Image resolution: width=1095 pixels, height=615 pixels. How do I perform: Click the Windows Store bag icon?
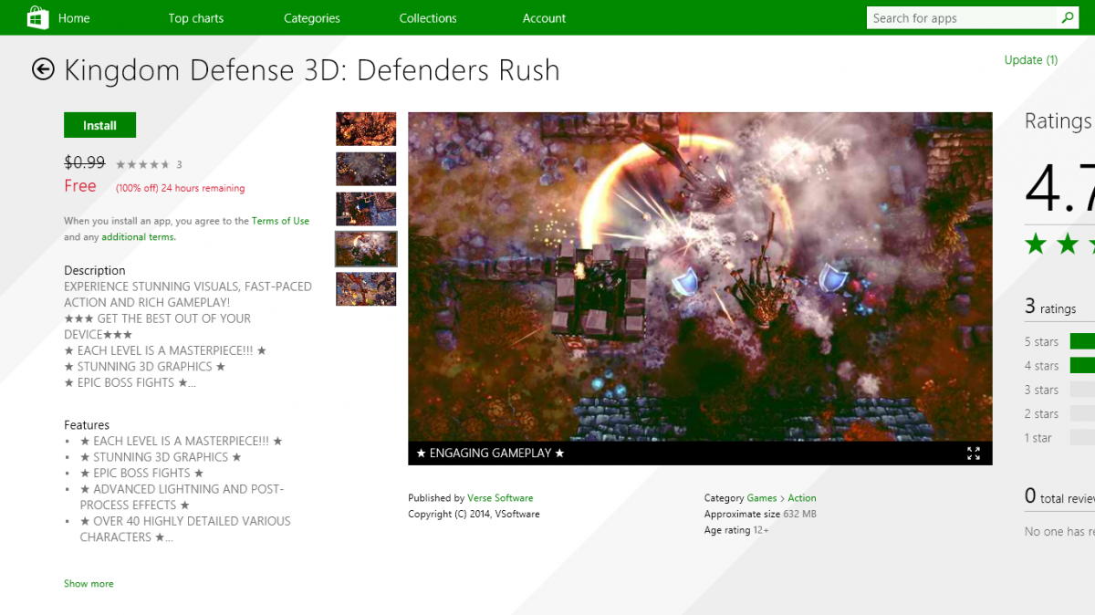pyautogui.click(x=37, y=17)
